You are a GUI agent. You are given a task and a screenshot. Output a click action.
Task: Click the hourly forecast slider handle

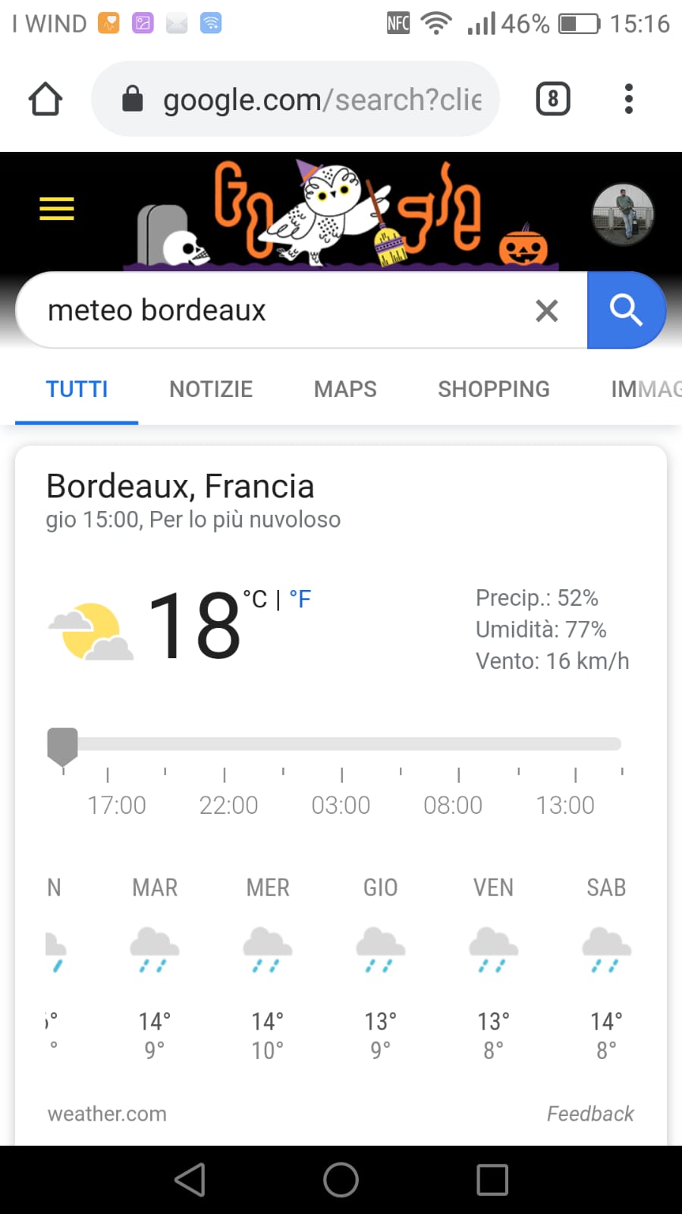click(62, 745)
